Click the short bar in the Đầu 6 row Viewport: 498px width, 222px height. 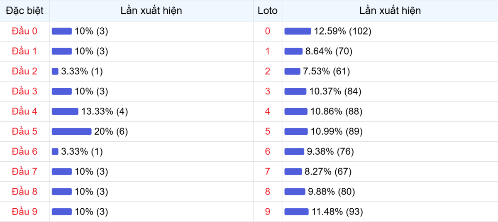pos(55,152)
